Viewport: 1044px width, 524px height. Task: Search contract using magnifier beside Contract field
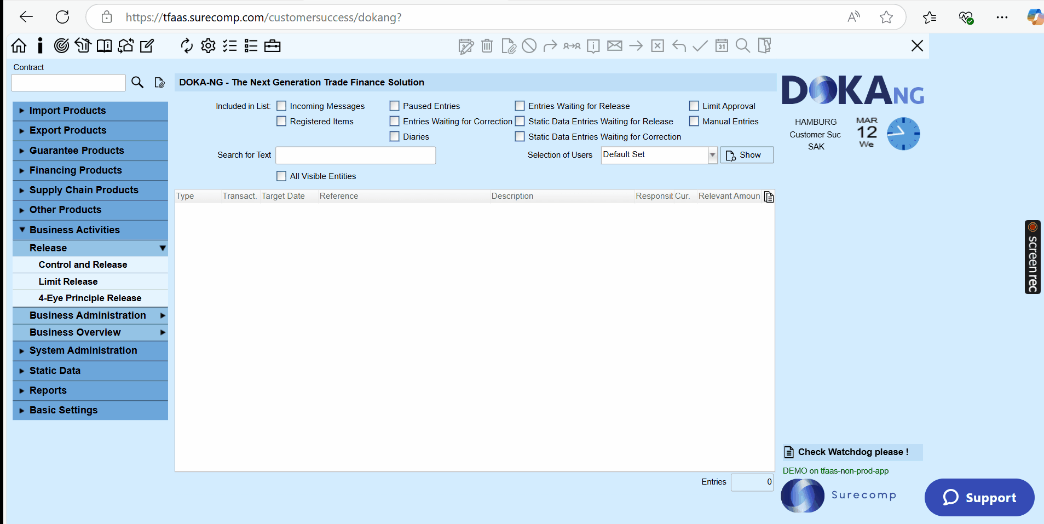[x=137, y=83]
